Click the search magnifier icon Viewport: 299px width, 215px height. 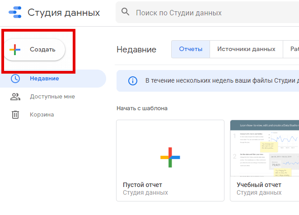click(x=126, y=12)
